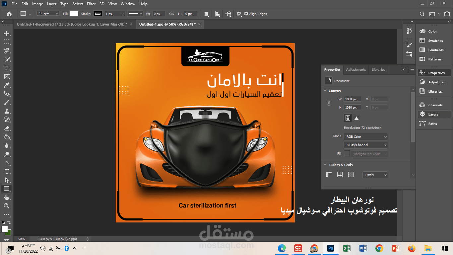Open the gear settings for shape options

(x=239, y=14)
